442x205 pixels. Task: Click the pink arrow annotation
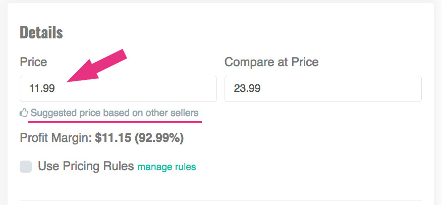click(99, 66)
